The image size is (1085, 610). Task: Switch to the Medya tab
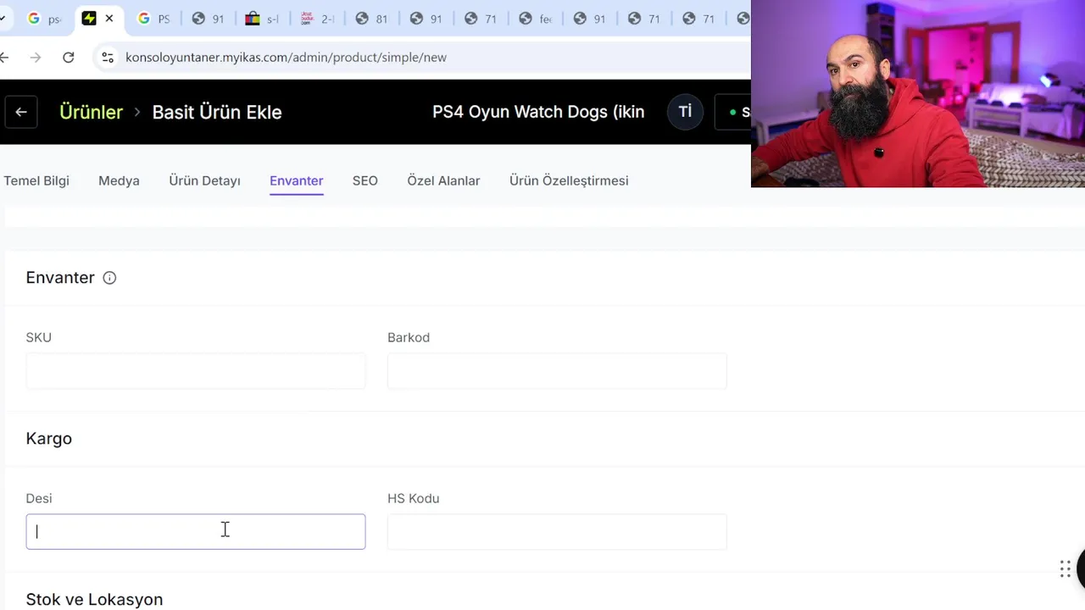tap(119, 180)
